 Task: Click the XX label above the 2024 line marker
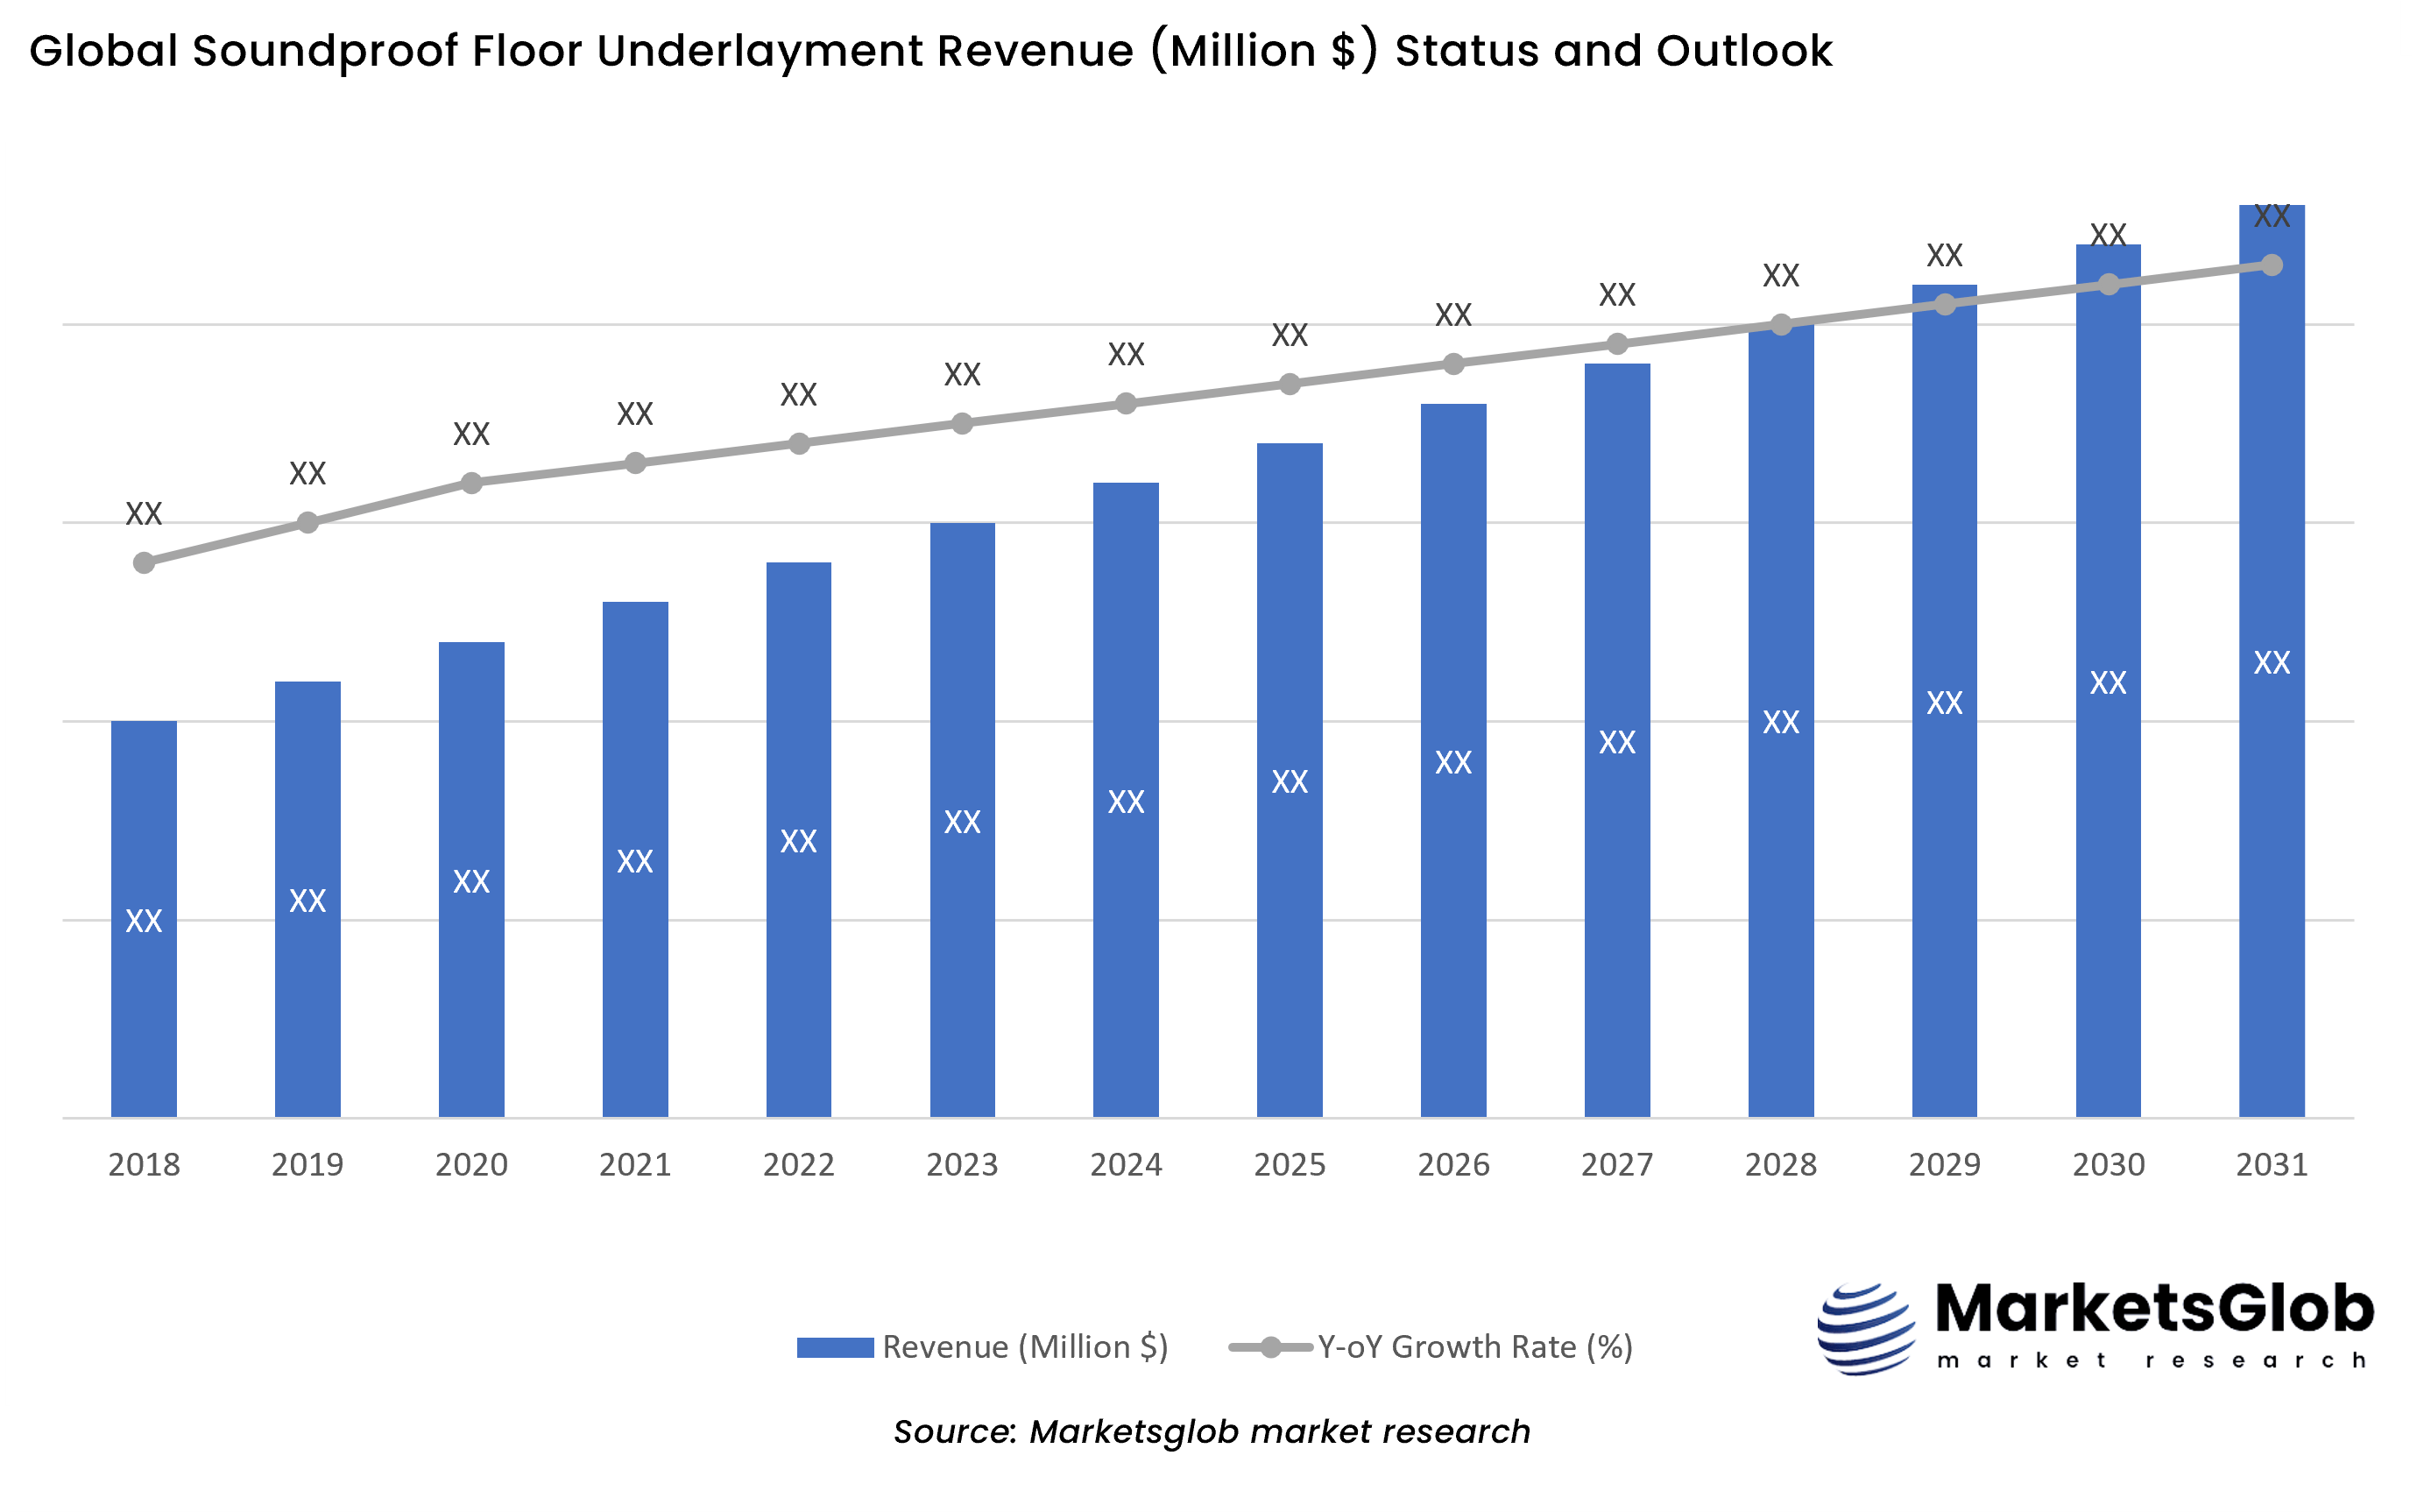coord(1126,354)
